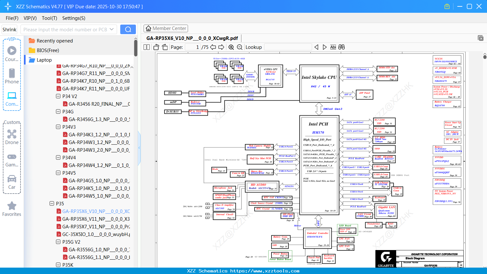Image resolution: width=487 pixels, height=274 pixels.
Task: Collapse the P34V3 tree node
Action: 58,127
